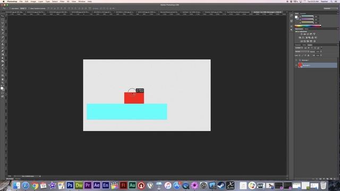Open the layer Kind filter dropdown
Image resolution: width=340 pixels, height=191 pixels.
(299, 48)
